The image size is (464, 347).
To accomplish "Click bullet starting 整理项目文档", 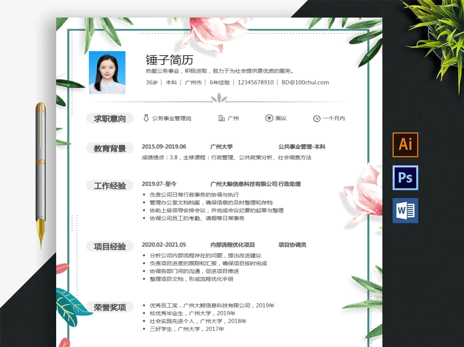I will pos(191,279).
